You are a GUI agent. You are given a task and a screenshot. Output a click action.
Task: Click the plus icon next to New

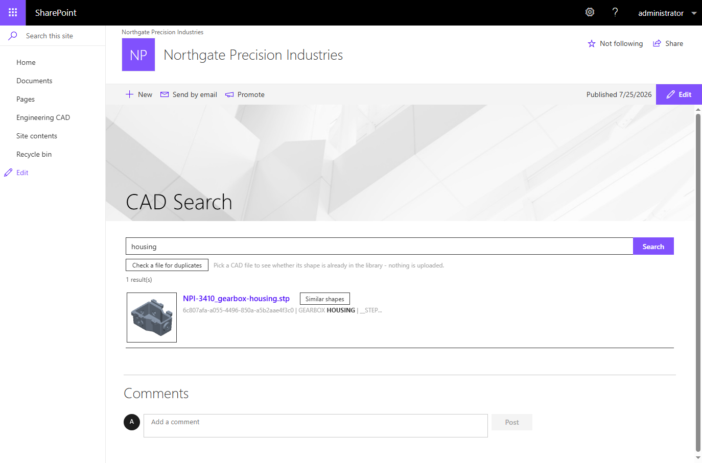(130, 94)
